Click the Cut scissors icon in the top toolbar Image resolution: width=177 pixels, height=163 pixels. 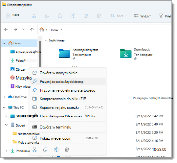pyautogui.click(x=34, y=16)
